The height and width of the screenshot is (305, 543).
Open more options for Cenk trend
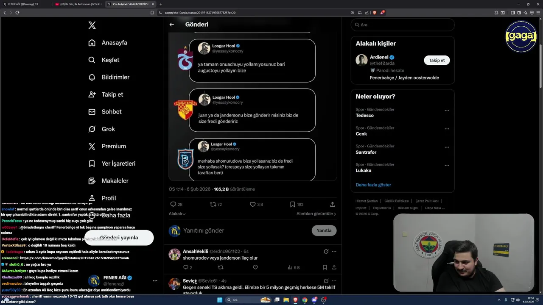point(447,129)
